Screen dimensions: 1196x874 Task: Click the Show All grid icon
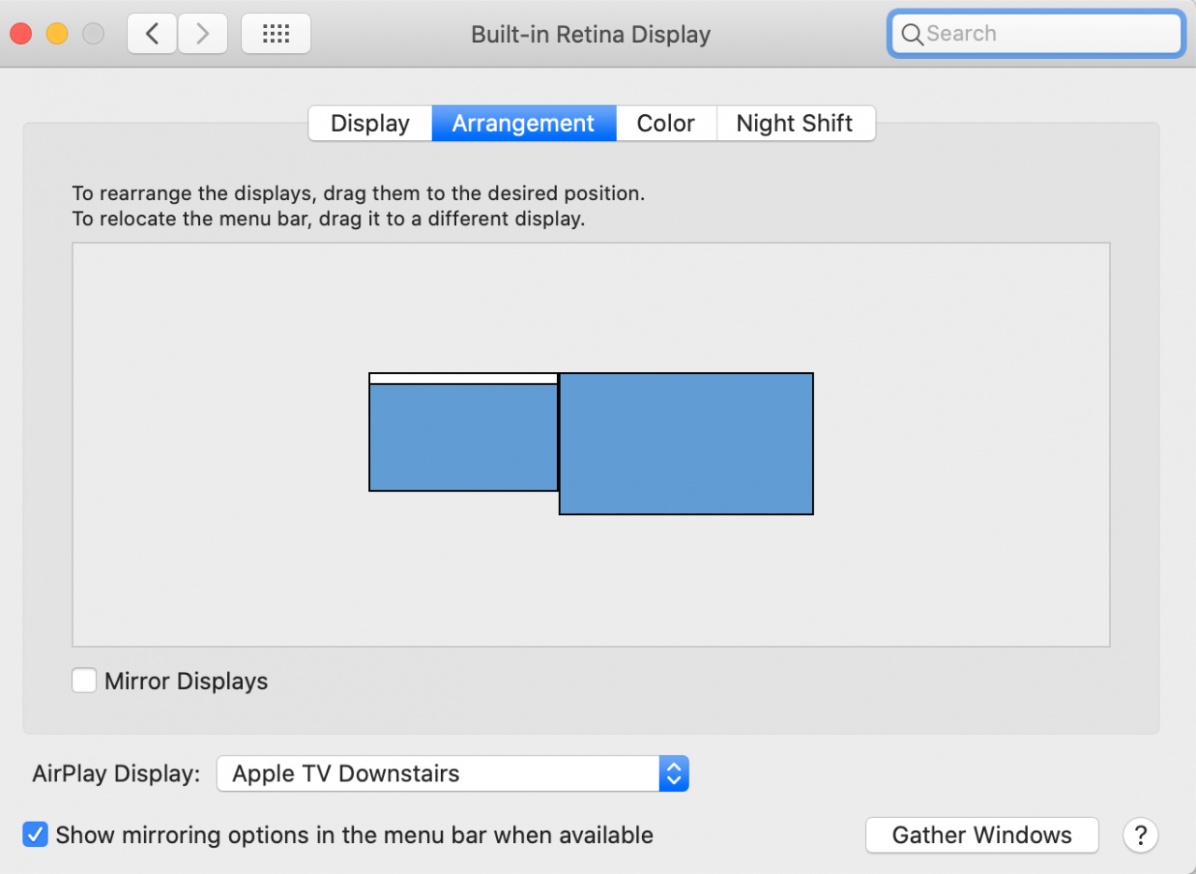275,34
